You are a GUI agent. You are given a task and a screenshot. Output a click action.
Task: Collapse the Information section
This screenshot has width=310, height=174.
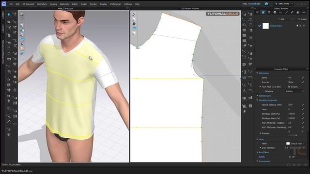point(257,73)
